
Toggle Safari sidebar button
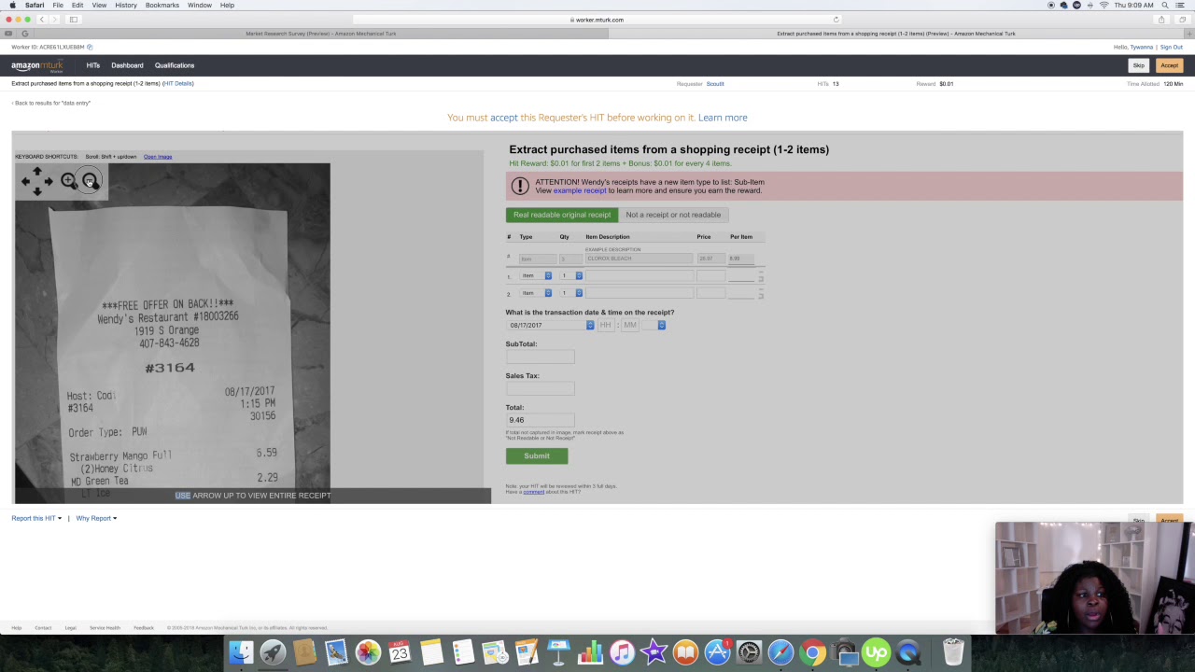pos(74,20)
